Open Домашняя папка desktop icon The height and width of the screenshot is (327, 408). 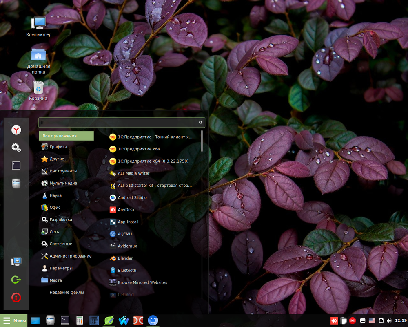click(38, 61)
